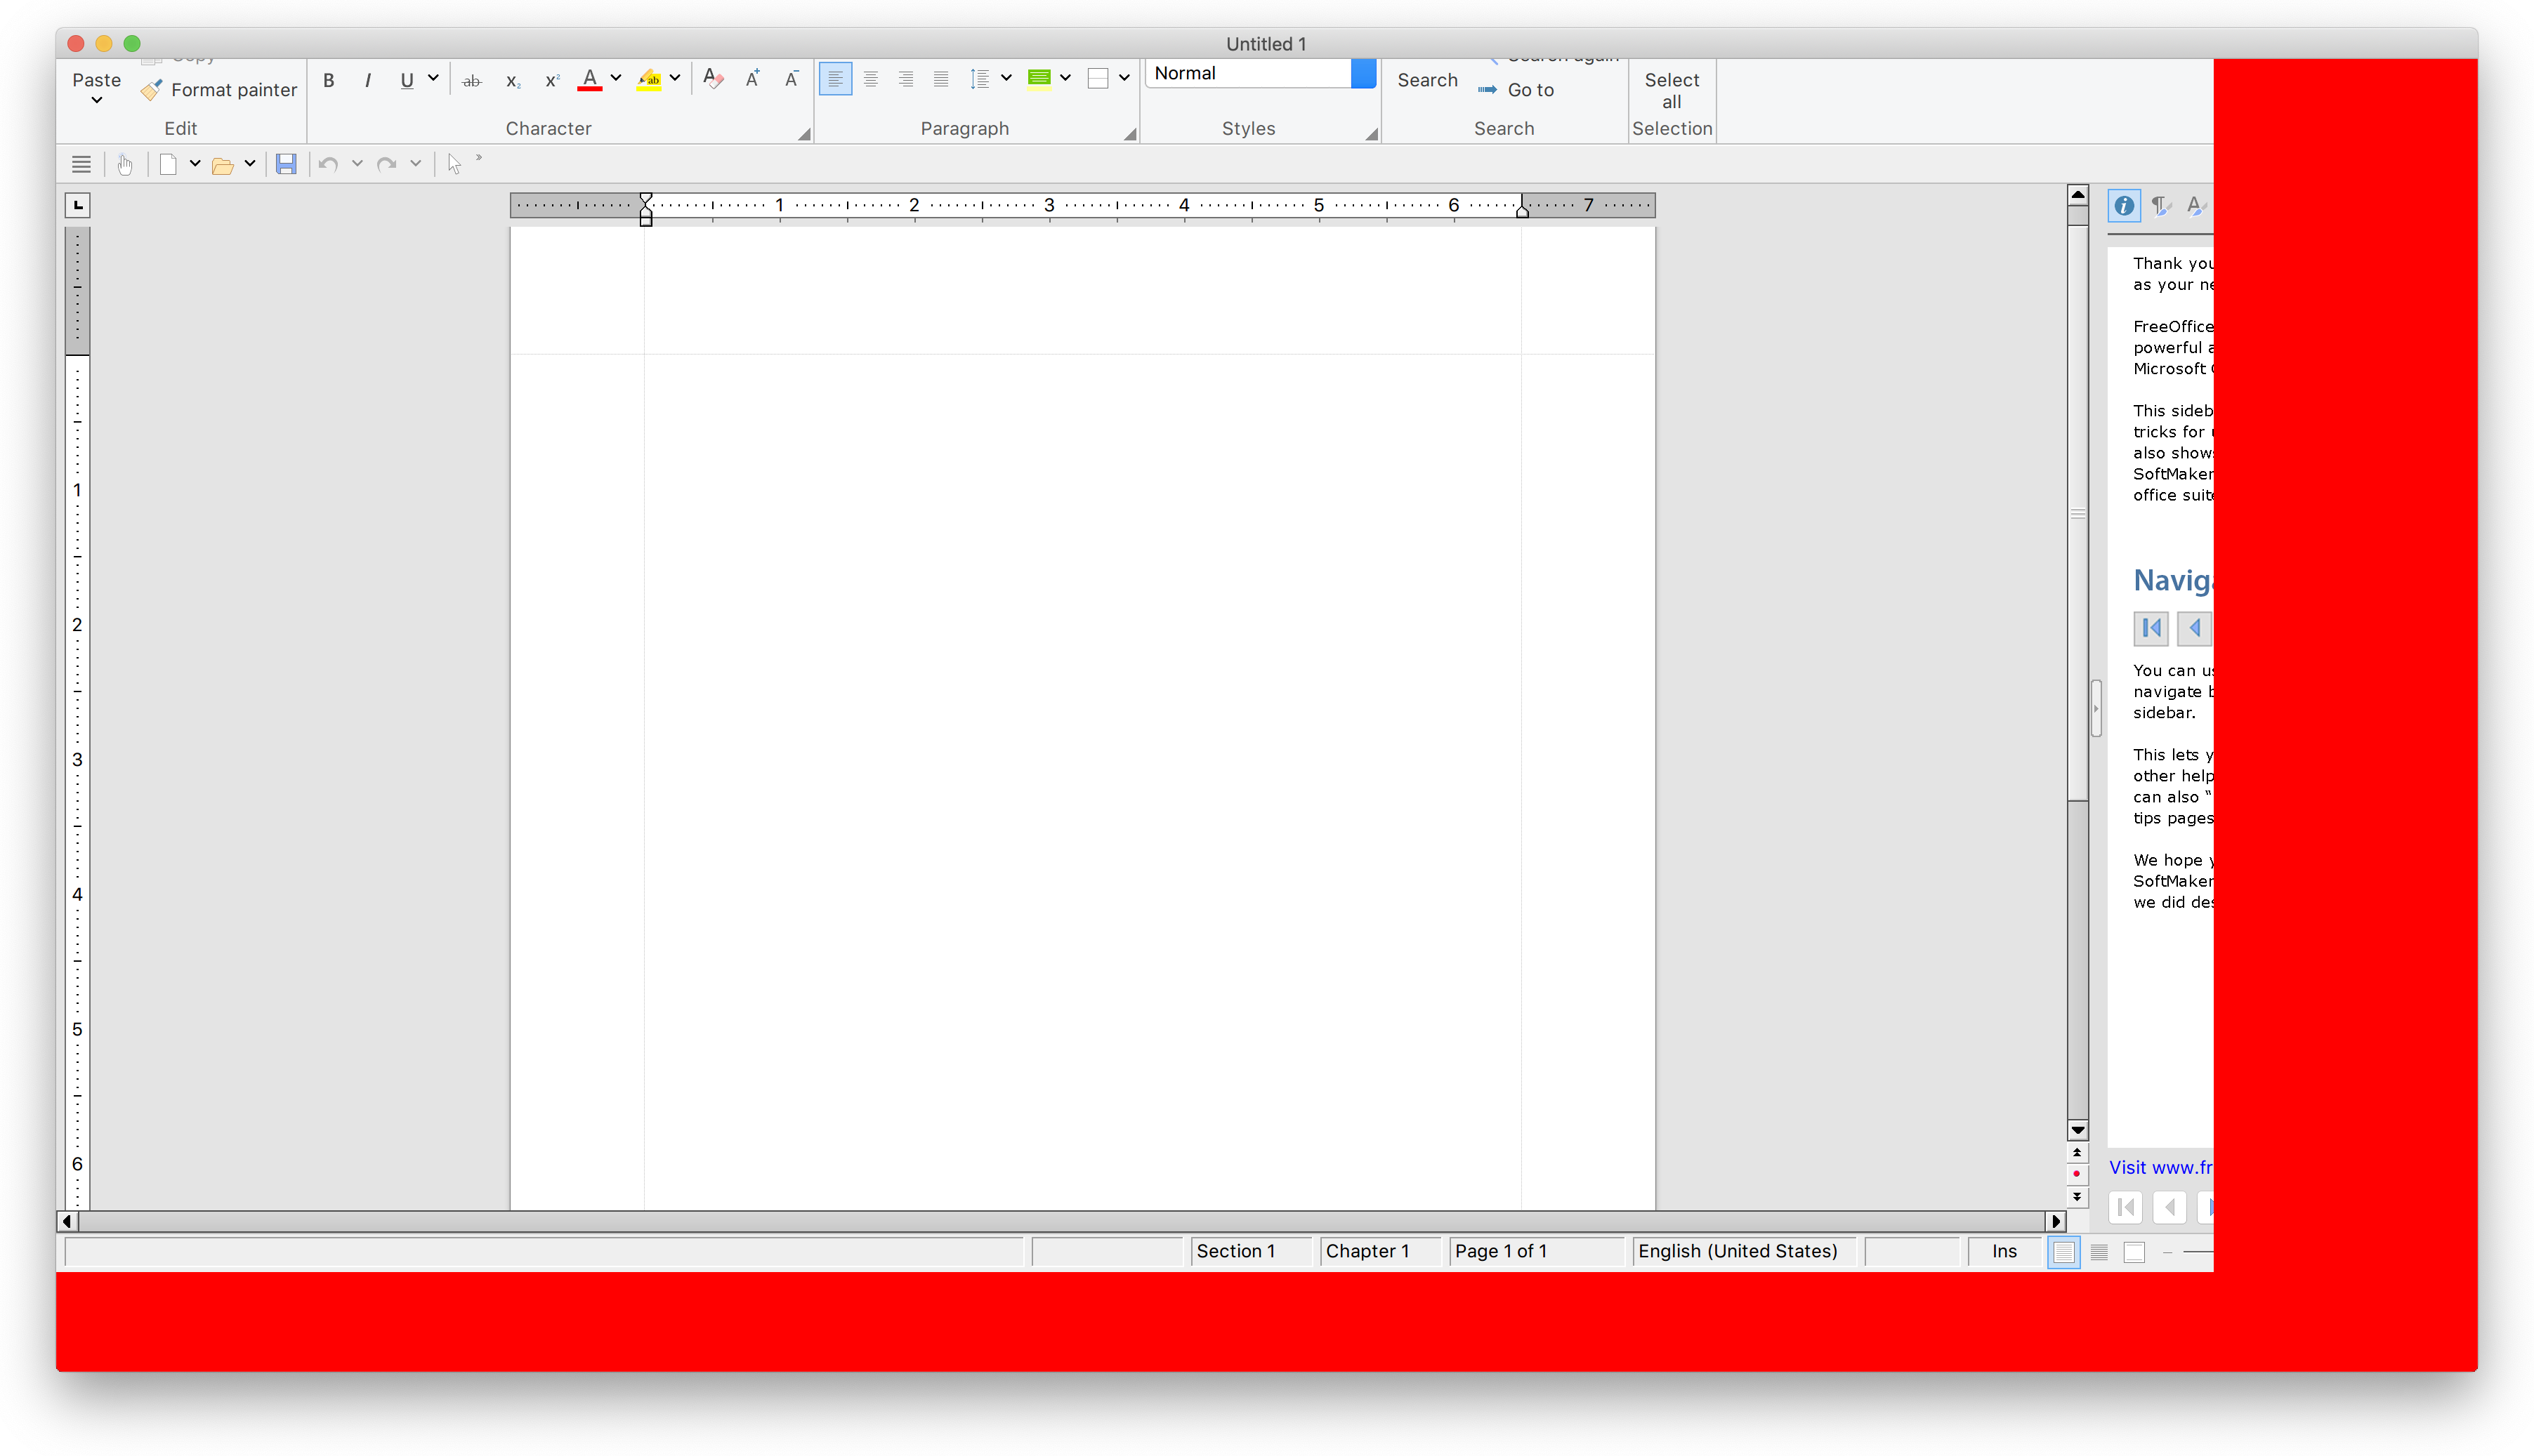Expand the underline style dropdown arrow
Image resolution: width=2534 pixels, height=1456 pixels.
pos(433,78)
